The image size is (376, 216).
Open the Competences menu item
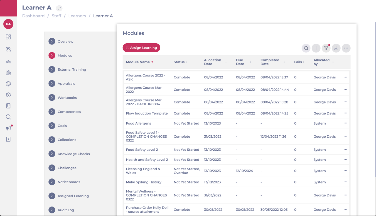coord(69,112)
